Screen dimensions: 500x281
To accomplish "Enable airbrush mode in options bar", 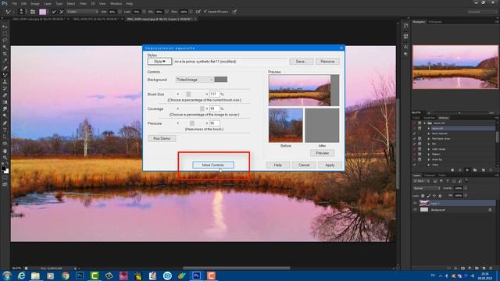I will 198,12.
